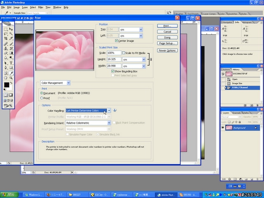Screen dimensions: 264x198
Task: Select the Eraser tool
Action: pyautogui.click(x=6, y=53)
